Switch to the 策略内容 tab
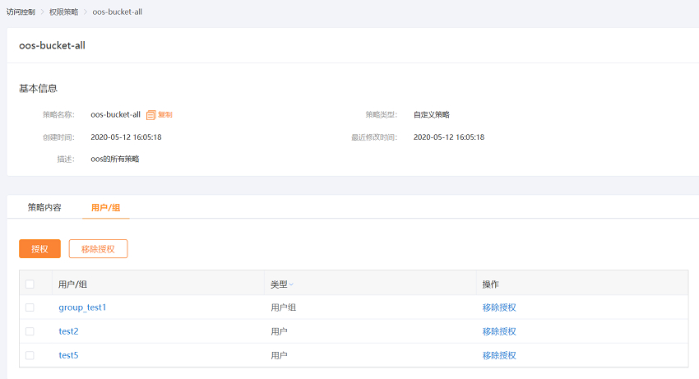Screen dimensions: 699x379 [44, 207]
